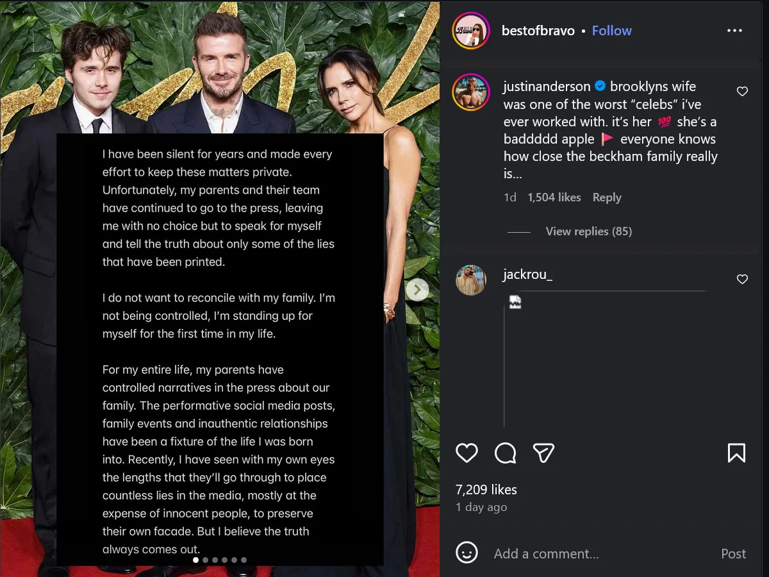Jump to the last carousel dot indicator

click(244, 560)
